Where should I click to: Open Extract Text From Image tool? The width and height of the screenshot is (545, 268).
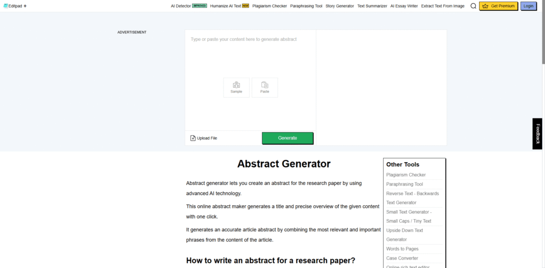tap(442, 6)
